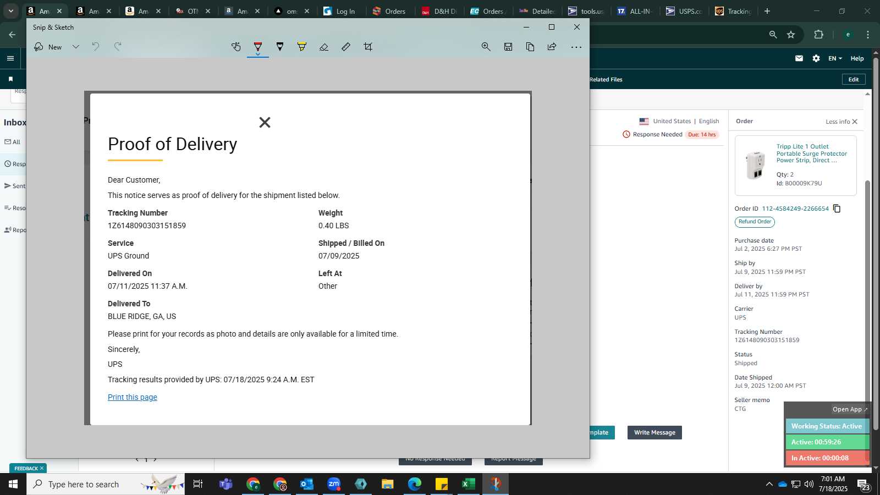Open Chrome three-dot menu
The width and height of the screenshot is (880, 495).
click(868, 35)
